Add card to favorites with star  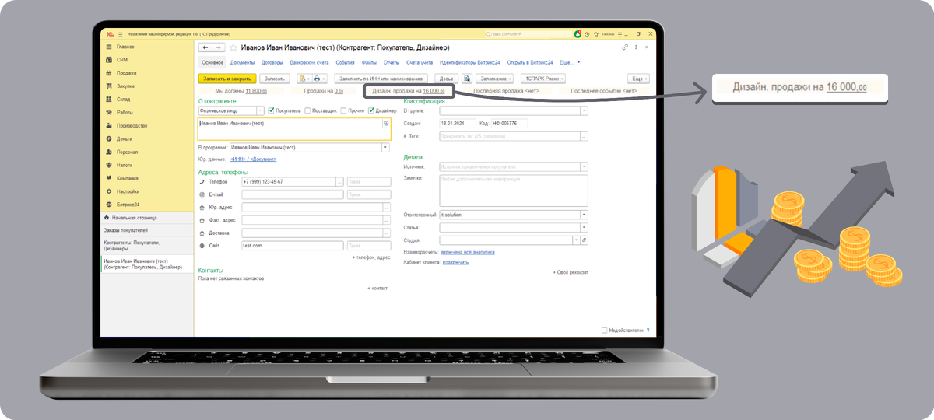pos(233,47)
